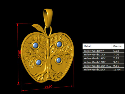Screen dimensions: 125x94
Task: Click the 7.95 grams value
Action: click(x=116, y=58)
